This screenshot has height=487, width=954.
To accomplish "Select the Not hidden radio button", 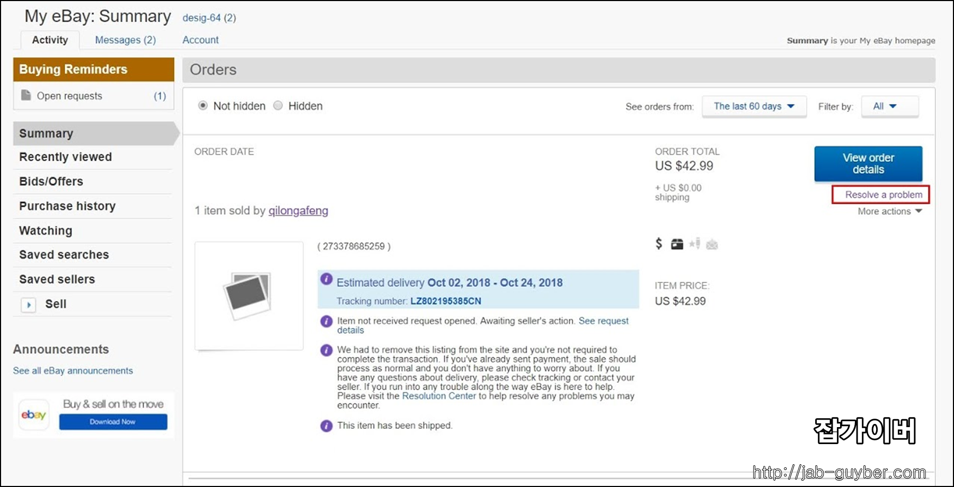I will coord(202,105).
